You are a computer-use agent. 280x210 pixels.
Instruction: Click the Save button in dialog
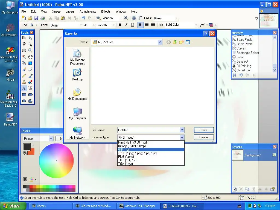pyautogui.click(x=204, y=130)
